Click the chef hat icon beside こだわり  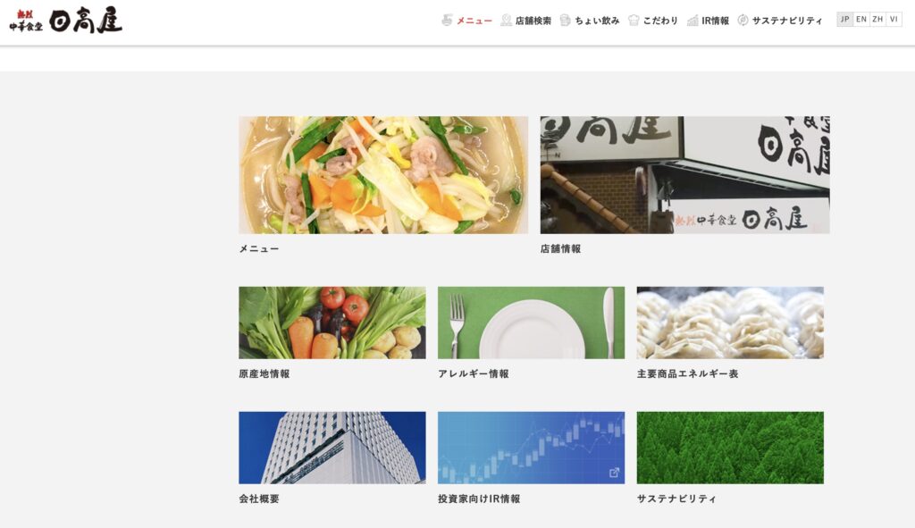(634, 21)
